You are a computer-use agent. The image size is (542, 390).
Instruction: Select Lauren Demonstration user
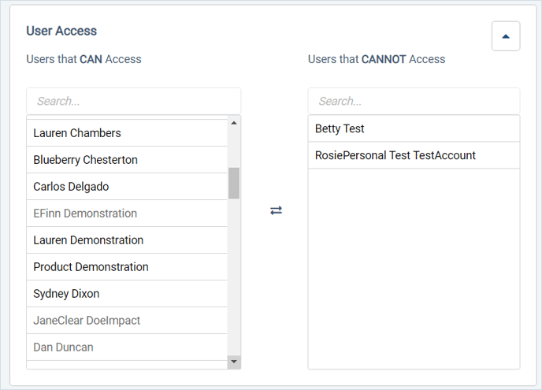127,240
